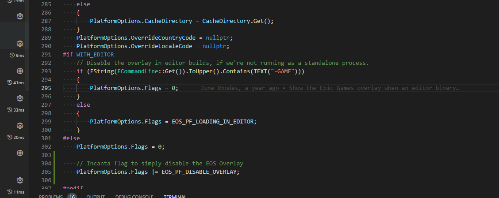Viewport: 499px width, 198px height.
Task: Click the Contains call on line 293
Action: pyautogui.click(x=236, y=71)
